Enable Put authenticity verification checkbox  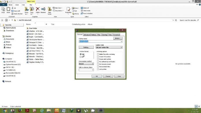tap(98, 62)
